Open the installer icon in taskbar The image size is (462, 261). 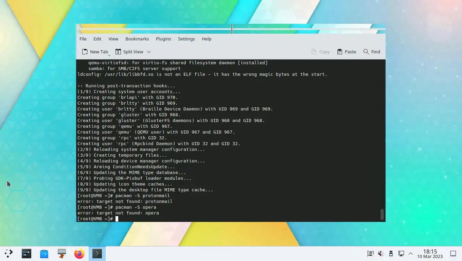[x=62, y=254]
